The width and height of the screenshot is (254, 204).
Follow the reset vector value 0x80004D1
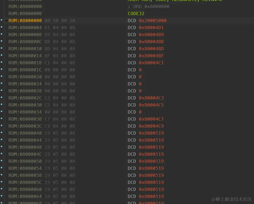coord(151,28)
